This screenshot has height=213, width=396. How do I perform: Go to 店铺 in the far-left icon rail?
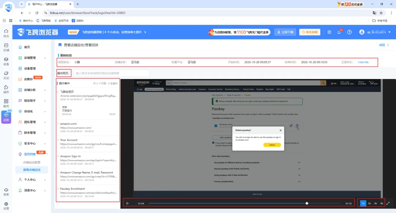tap(6, 47)
